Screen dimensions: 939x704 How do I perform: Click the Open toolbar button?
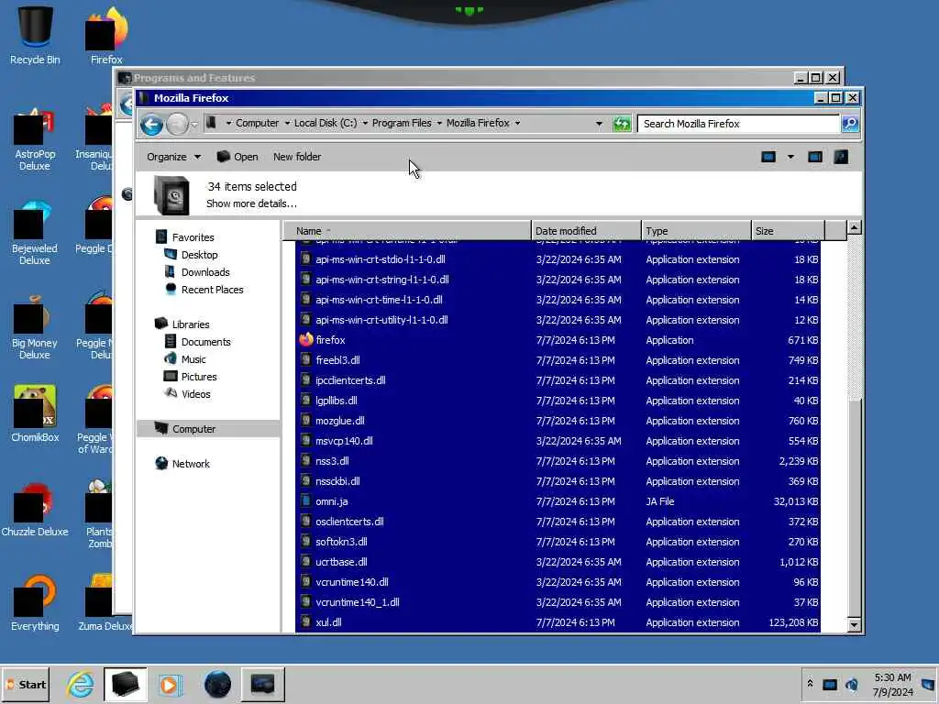click(238, 157)
